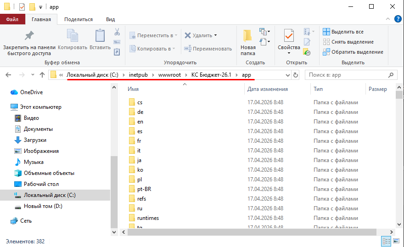Open Изображения in navigation pane
Image resolution: width=404 pixels, height=247 pixels.
36,151
